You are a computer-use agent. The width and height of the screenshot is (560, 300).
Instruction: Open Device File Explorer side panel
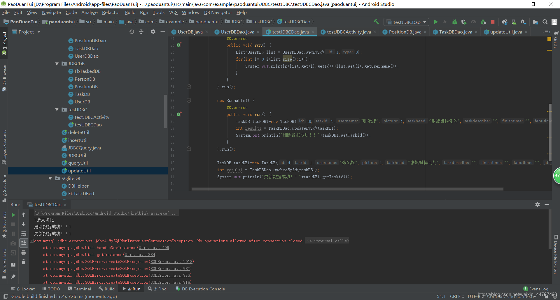[556, 255]
